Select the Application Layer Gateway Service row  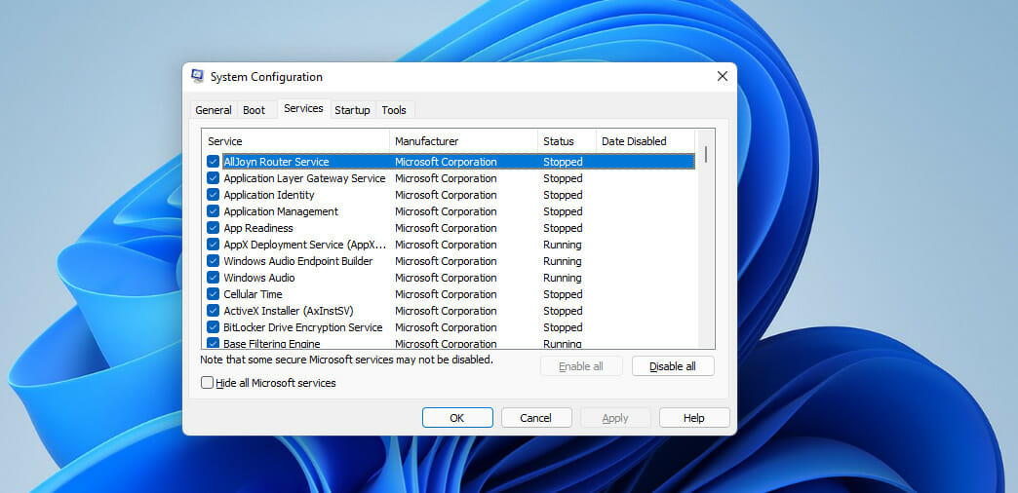[x=450, y=178]
